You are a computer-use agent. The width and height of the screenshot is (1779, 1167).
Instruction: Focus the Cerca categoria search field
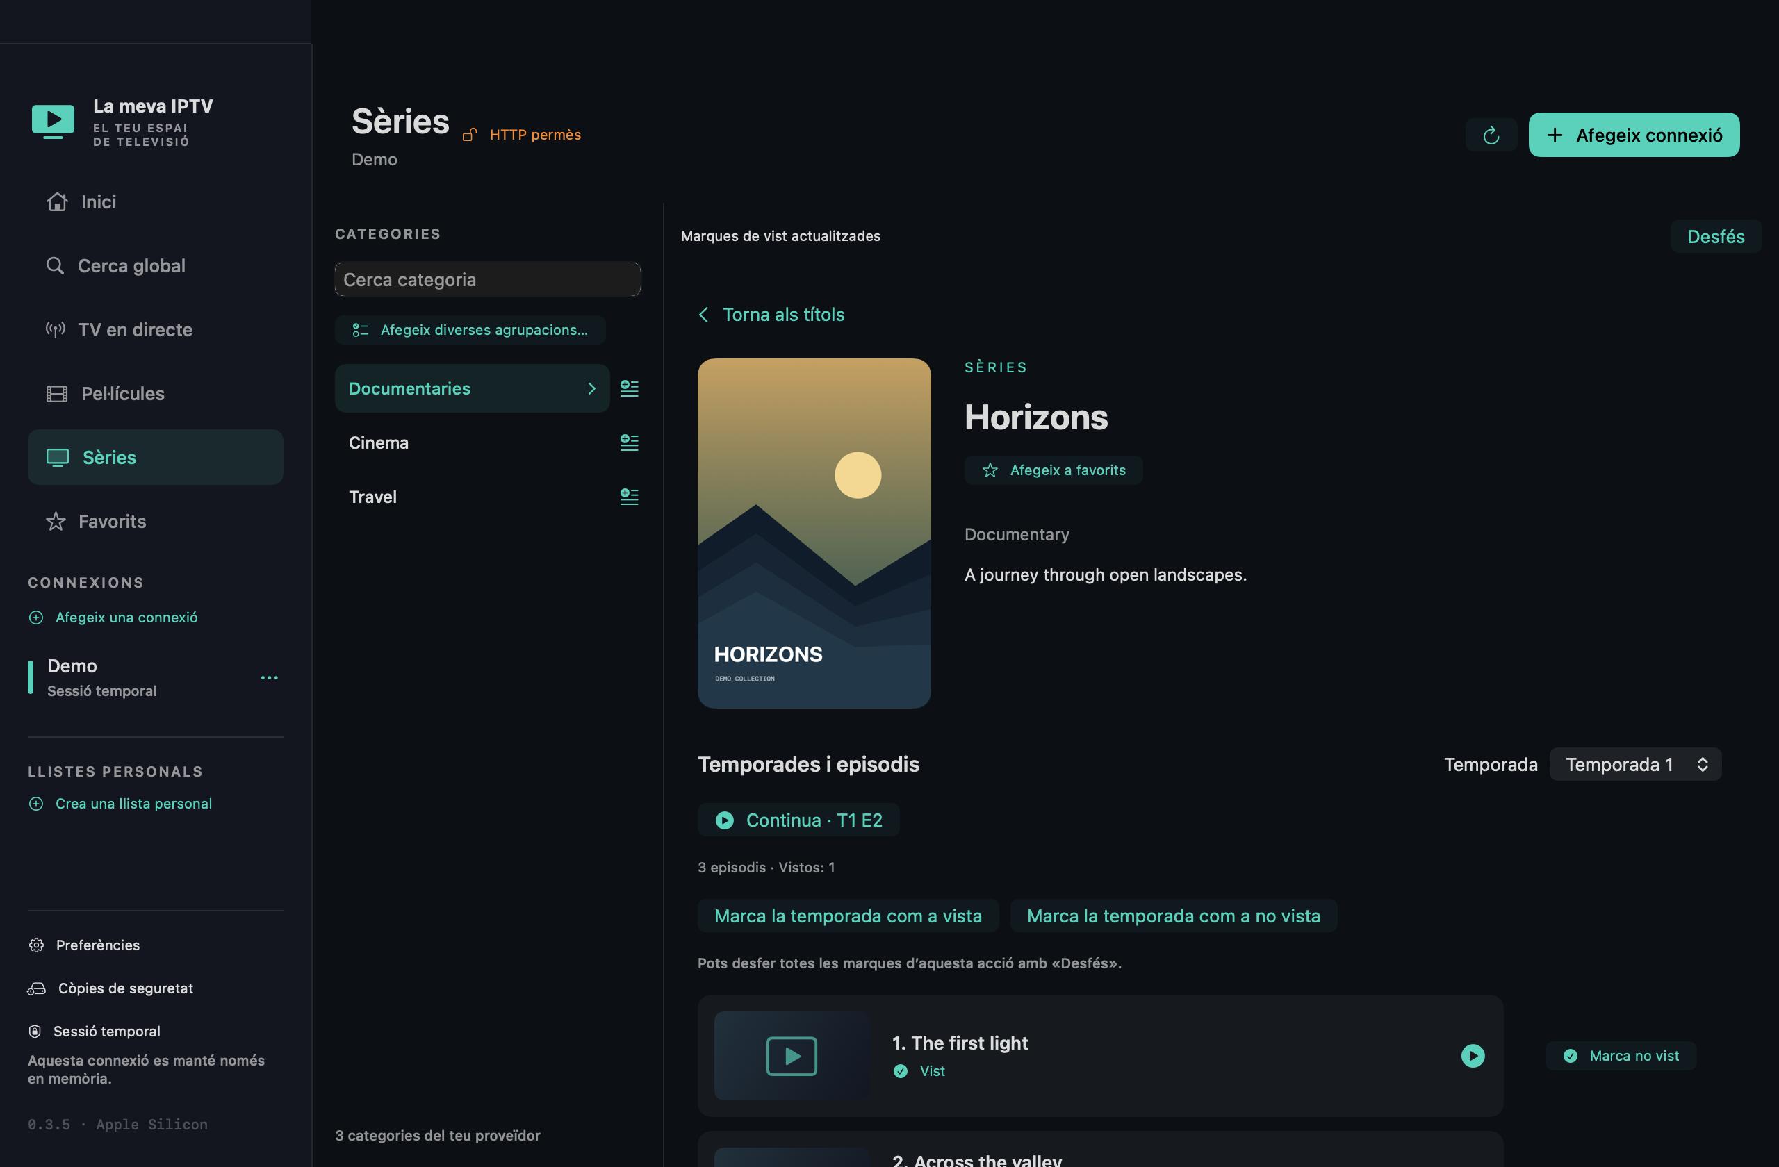pyautogui.click(x=487, y=279)
